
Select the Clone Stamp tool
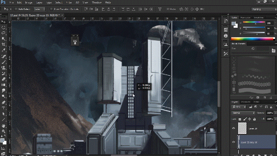click(3, 68)
